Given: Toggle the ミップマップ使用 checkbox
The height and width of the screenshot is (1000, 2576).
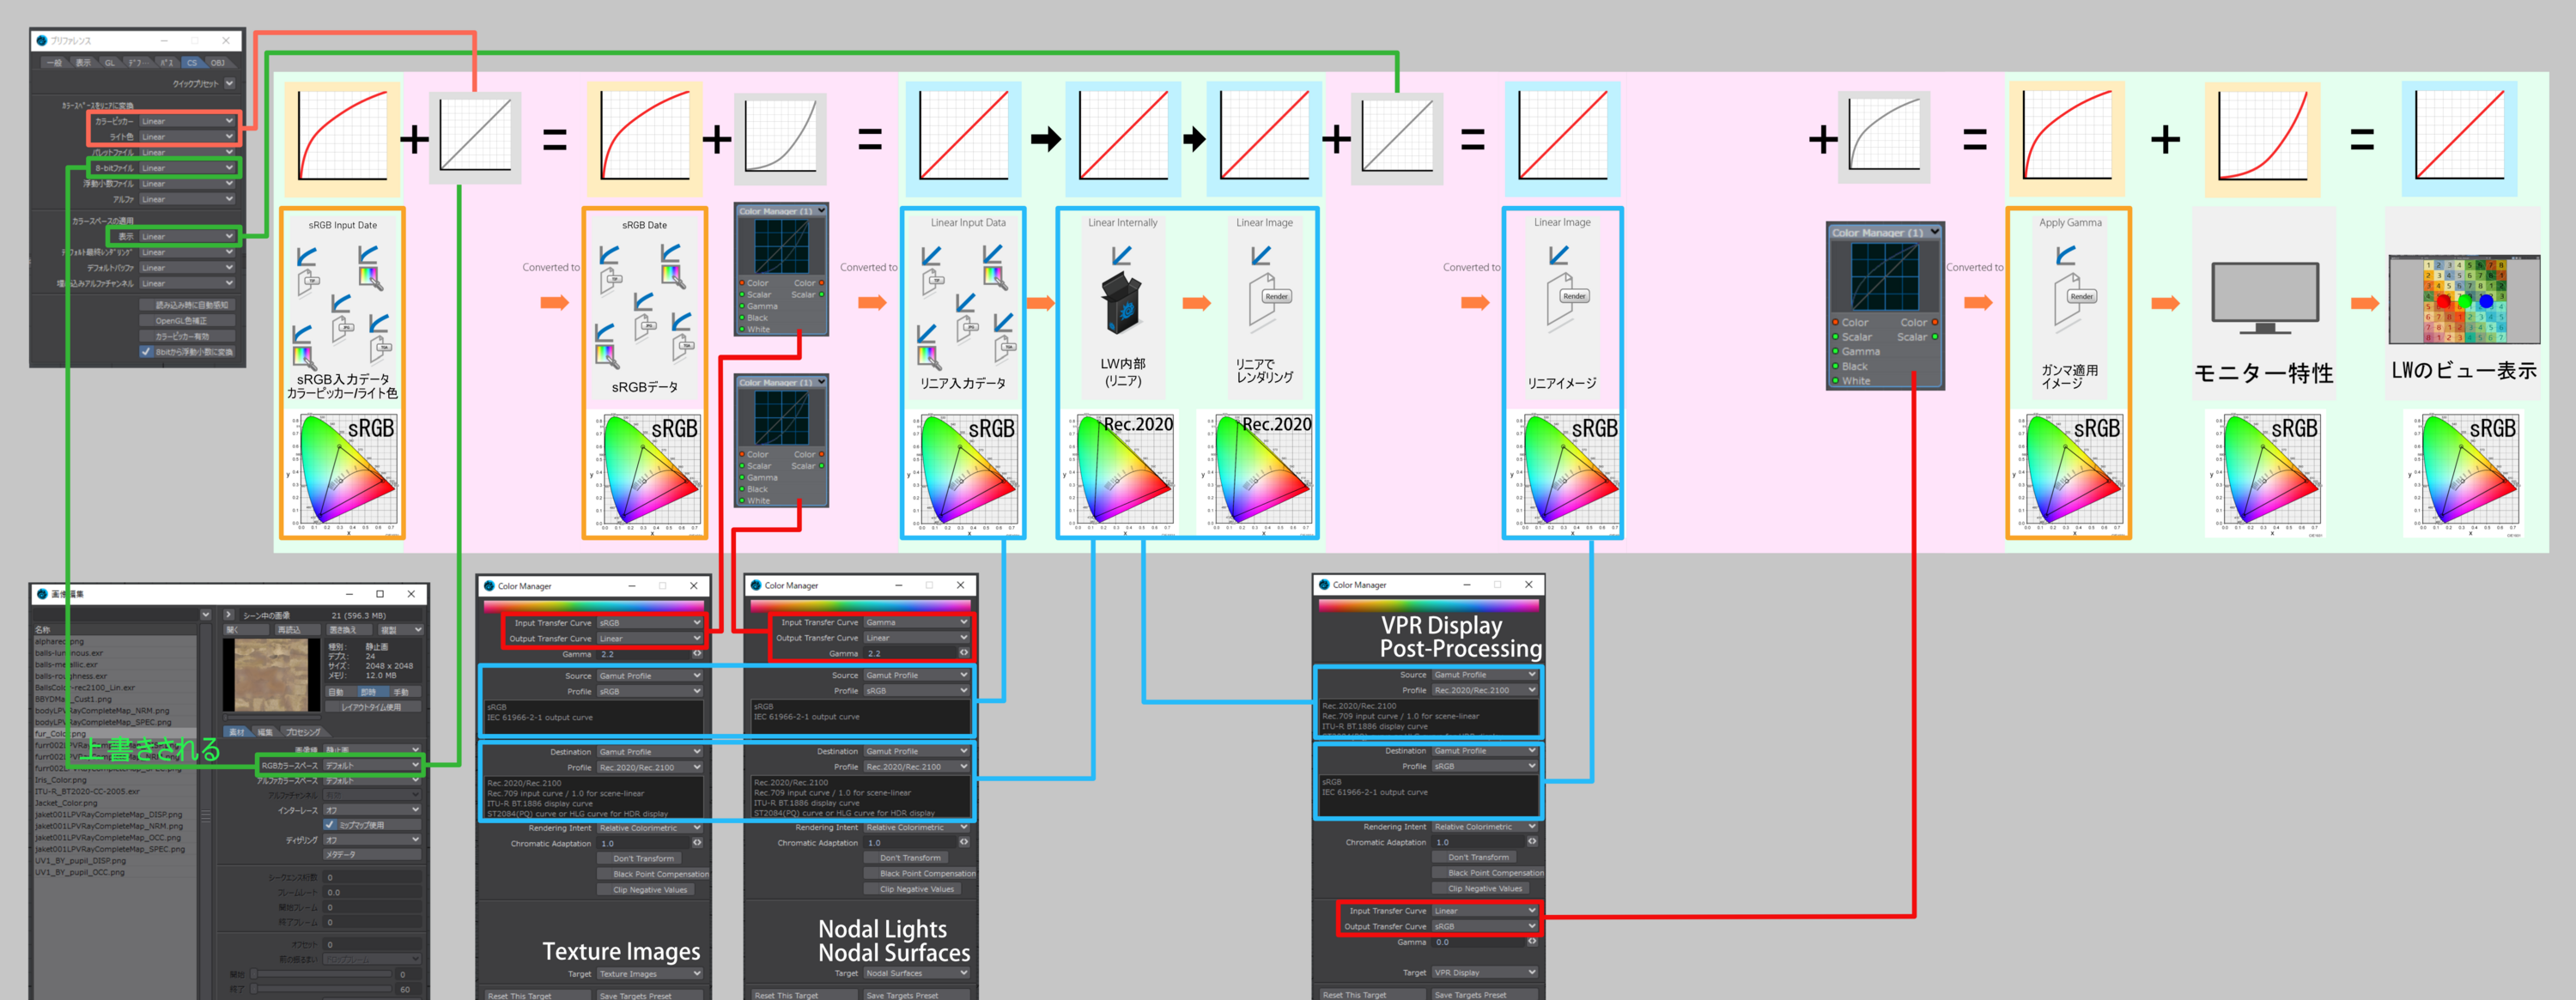Looking at the screenshot, I should click(330, 825).
